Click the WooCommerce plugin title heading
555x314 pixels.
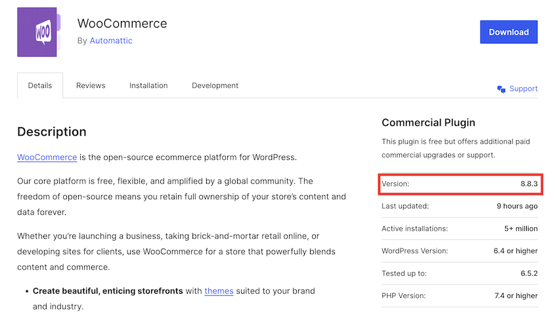pos(122,24)
